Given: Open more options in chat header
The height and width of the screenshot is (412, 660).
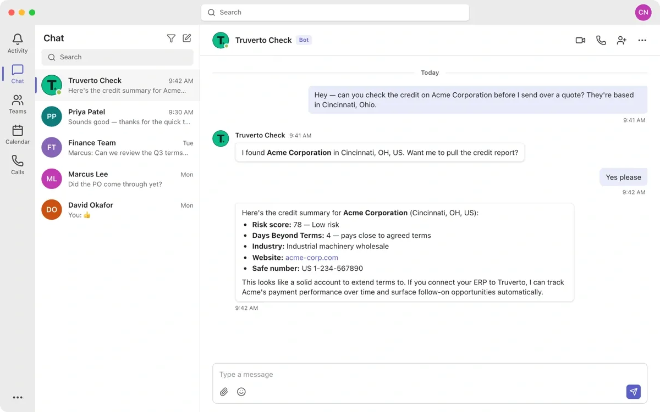Looking at the screenshot, I should pyautogui.click(x=642, y=40).
